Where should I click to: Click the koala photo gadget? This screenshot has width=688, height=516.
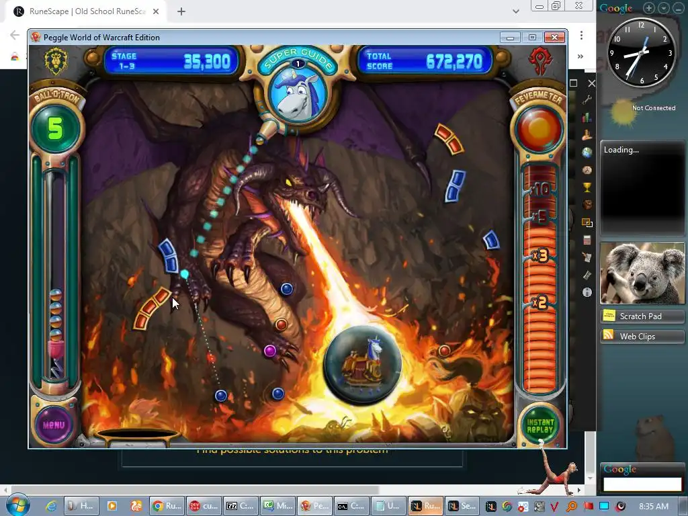click(642, 273)
